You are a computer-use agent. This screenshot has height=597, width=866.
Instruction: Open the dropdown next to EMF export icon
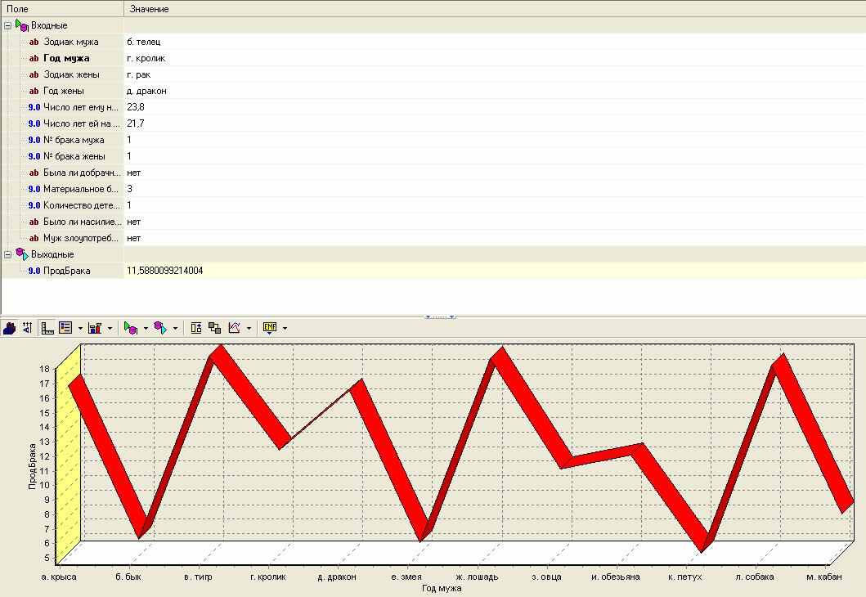[285, 328]
